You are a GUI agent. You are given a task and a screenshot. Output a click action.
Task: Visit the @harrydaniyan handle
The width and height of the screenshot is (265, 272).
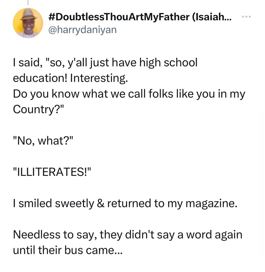(x=82, y=29)
